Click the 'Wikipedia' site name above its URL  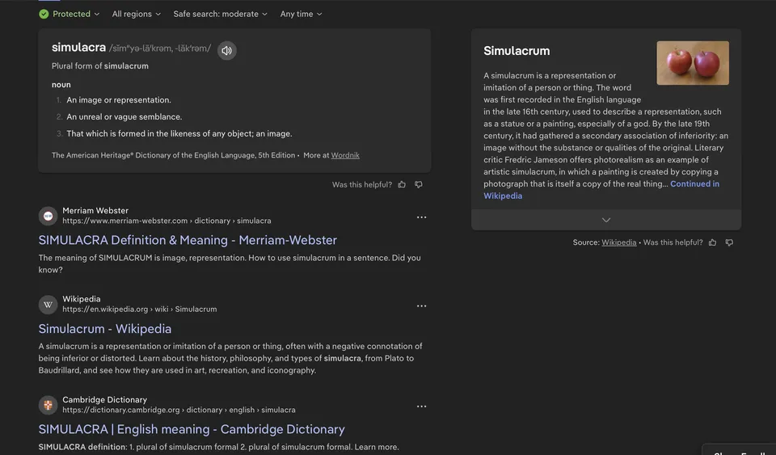point(81,299)
